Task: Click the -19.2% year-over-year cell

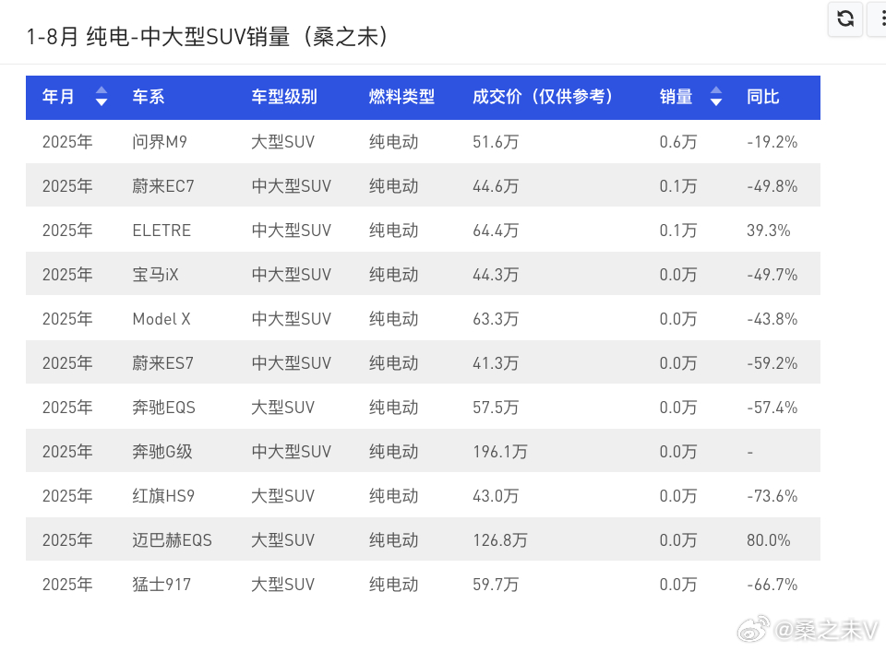Action: tap(772, 142)
